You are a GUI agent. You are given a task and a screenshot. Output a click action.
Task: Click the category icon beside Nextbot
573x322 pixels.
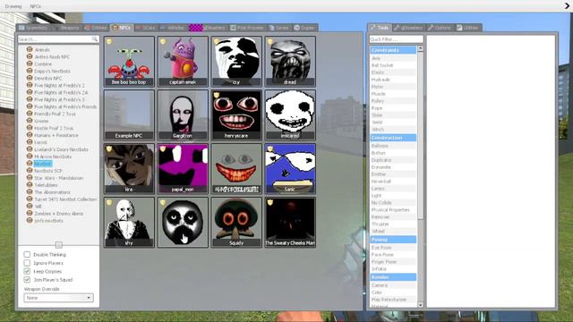tap(30, 163)
